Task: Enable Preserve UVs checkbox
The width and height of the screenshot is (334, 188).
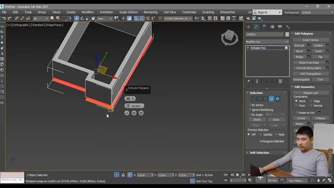Action: click(x=296, y=113)
